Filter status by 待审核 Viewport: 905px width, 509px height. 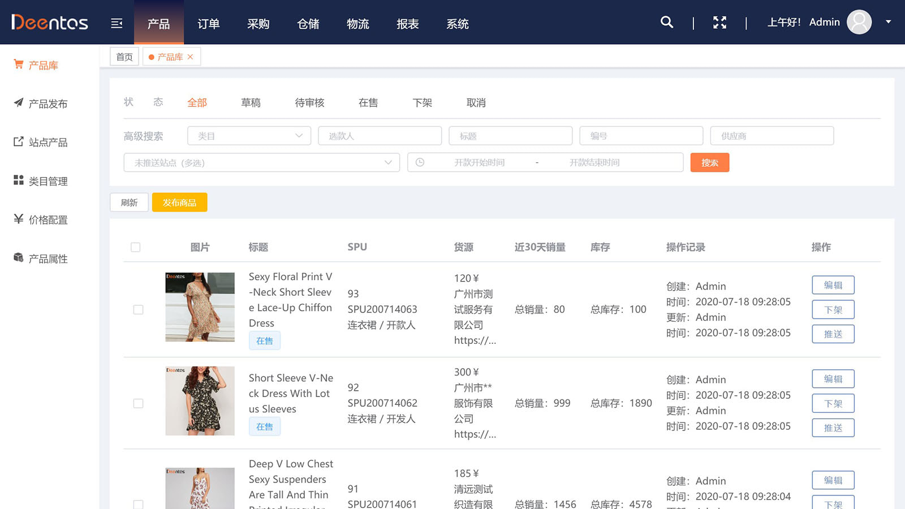pos(309,102)
